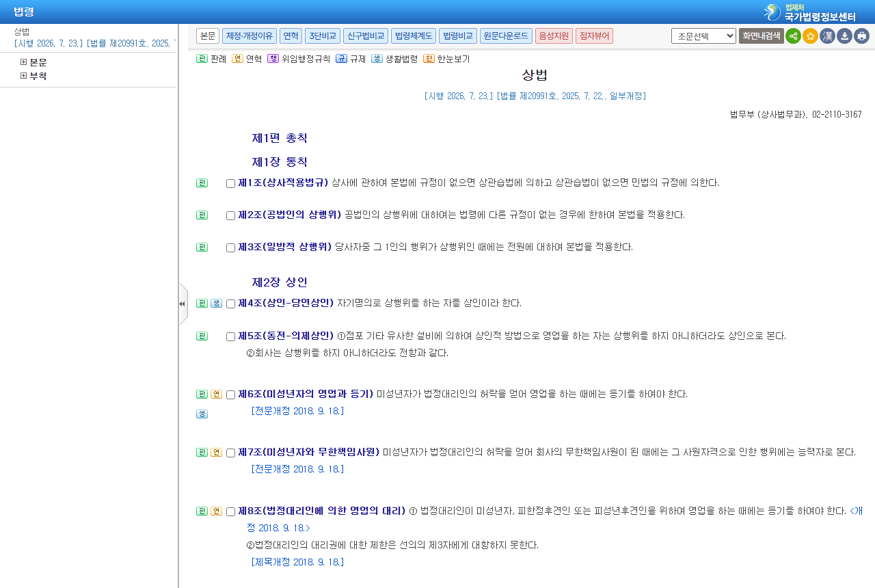Add law to favorites with star icon

pos(810,36)
